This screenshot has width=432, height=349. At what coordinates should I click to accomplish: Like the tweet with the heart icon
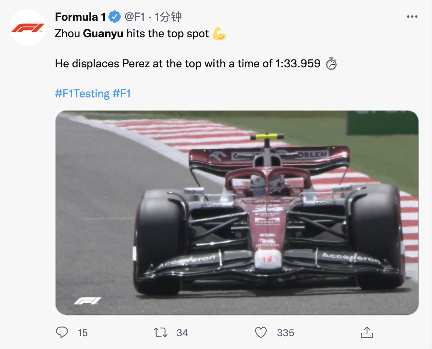point(261,332)
